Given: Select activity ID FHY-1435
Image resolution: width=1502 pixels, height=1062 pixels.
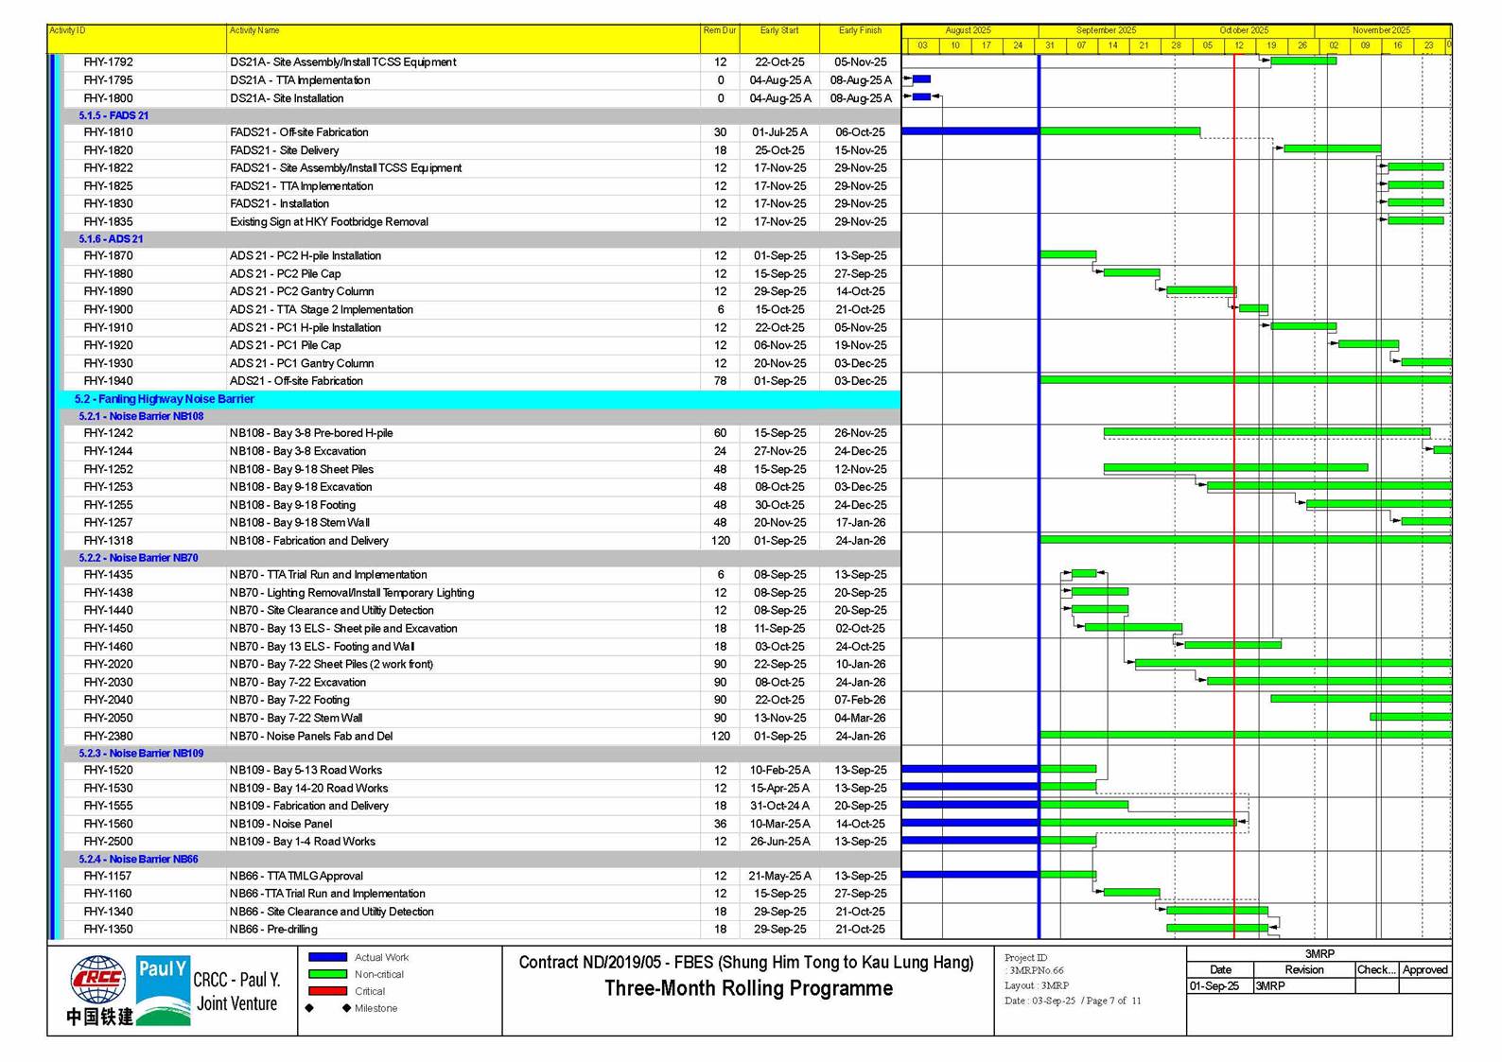Looking at the screenshot, I should (x=108, y=575).
